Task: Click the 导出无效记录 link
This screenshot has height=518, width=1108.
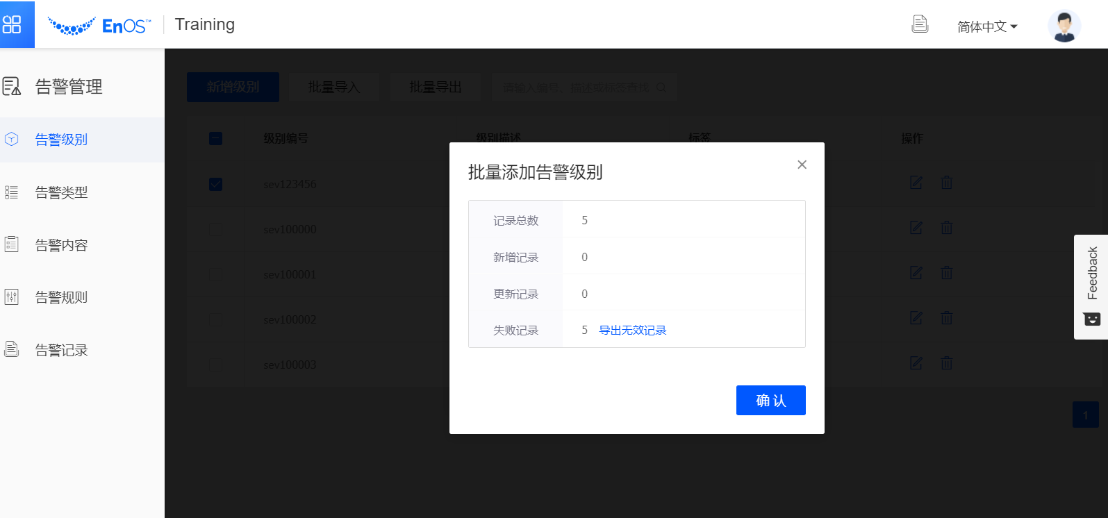Action: pos(633,331)
